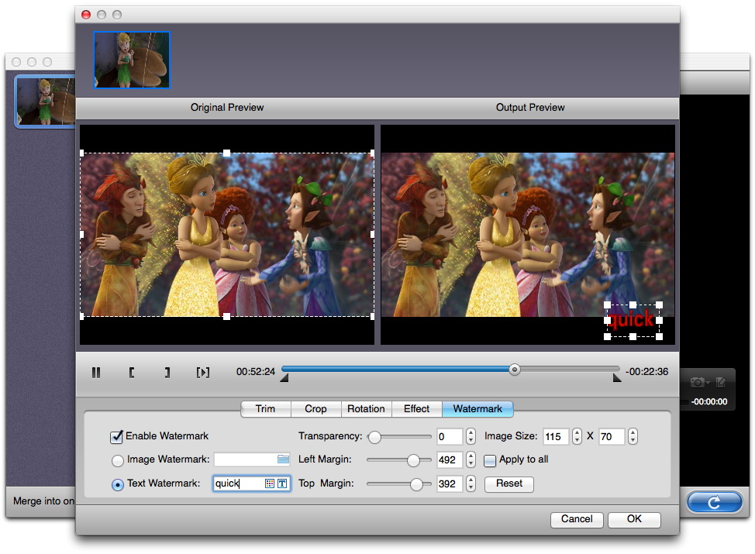Viewport: 755px width, 554px height.
Task: Select the video thumbnail in background window
Action: pyautogui.click(x=46, y=102)
